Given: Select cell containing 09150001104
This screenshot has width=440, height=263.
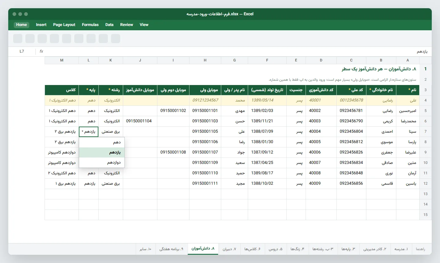Looking at the screenshot, I should 140,121.
